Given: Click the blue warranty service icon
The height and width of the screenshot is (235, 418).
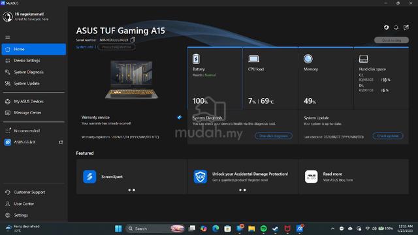Looking at the screenshot, I should tap(180, 117).
